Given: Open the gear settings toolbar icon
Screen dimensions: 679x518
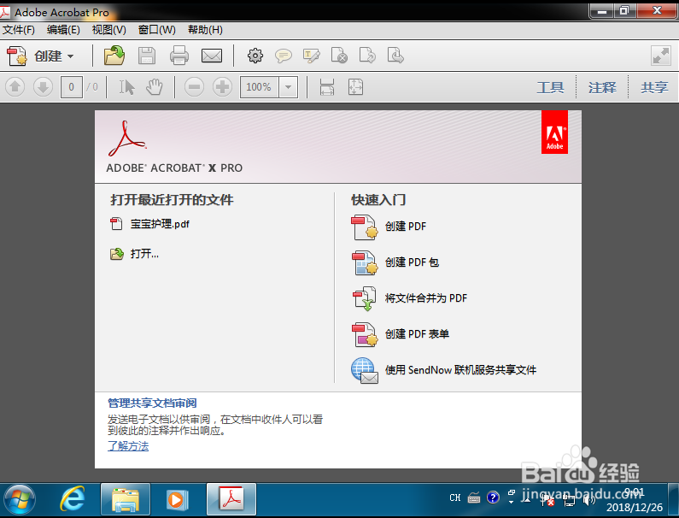Looking at the screenshot, I should (x=255, y=56).
